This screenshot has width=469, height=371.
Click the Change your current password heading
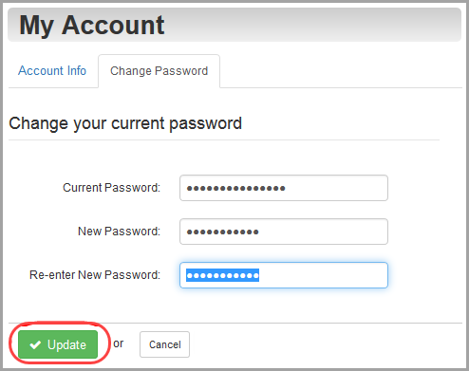(x=125, y=123)
